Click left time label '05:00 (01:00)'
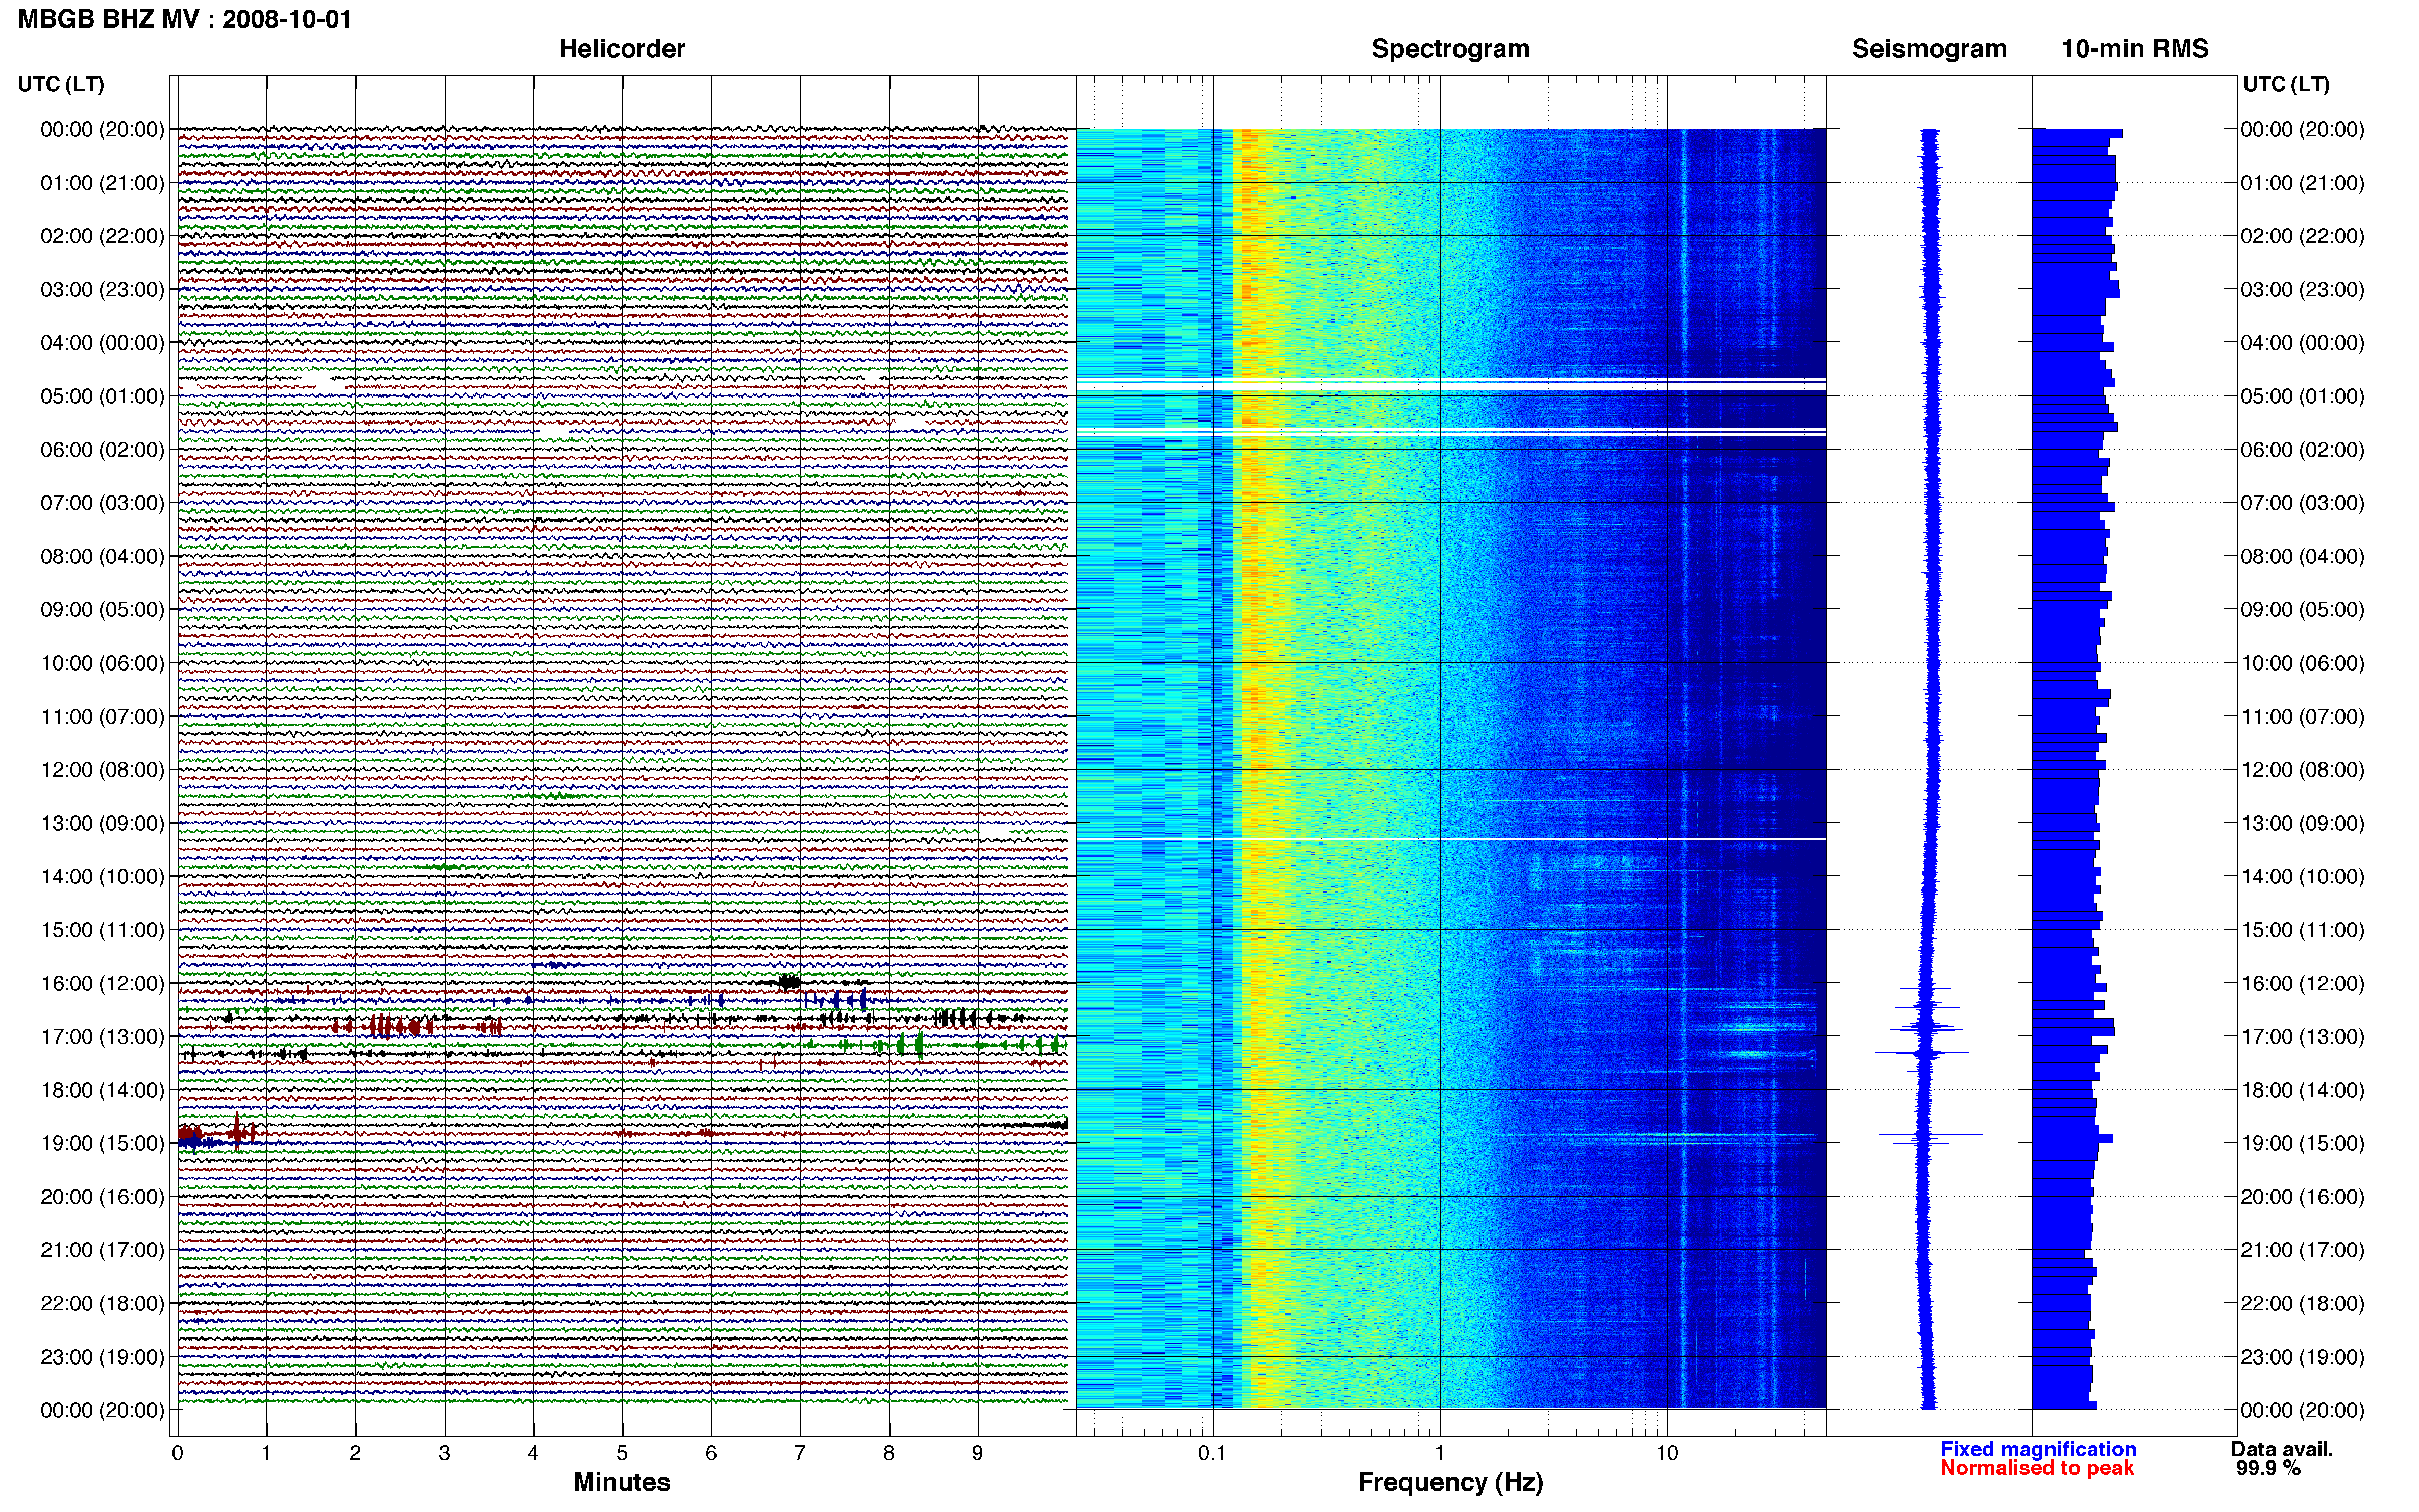2419x1512 pixels. click(x=102, y=396)
